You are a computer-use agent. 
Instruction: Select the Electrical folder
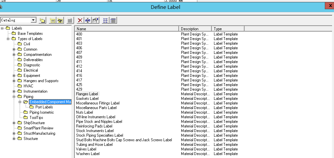31,70
